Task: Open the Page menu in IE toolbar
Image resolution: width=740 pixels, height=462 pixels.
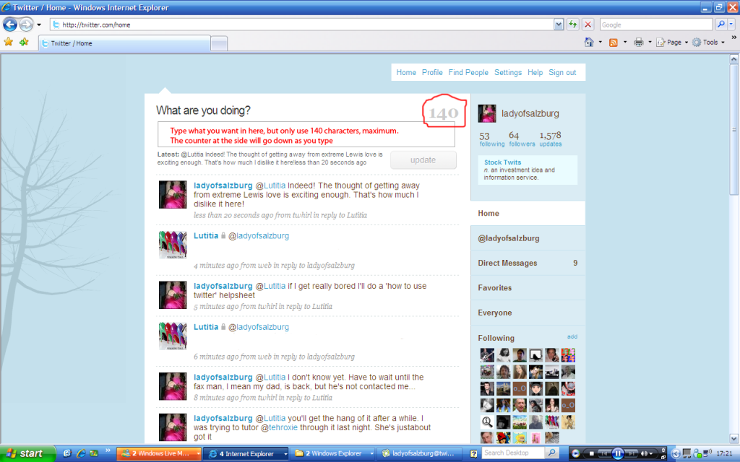Action: [673, 43]
